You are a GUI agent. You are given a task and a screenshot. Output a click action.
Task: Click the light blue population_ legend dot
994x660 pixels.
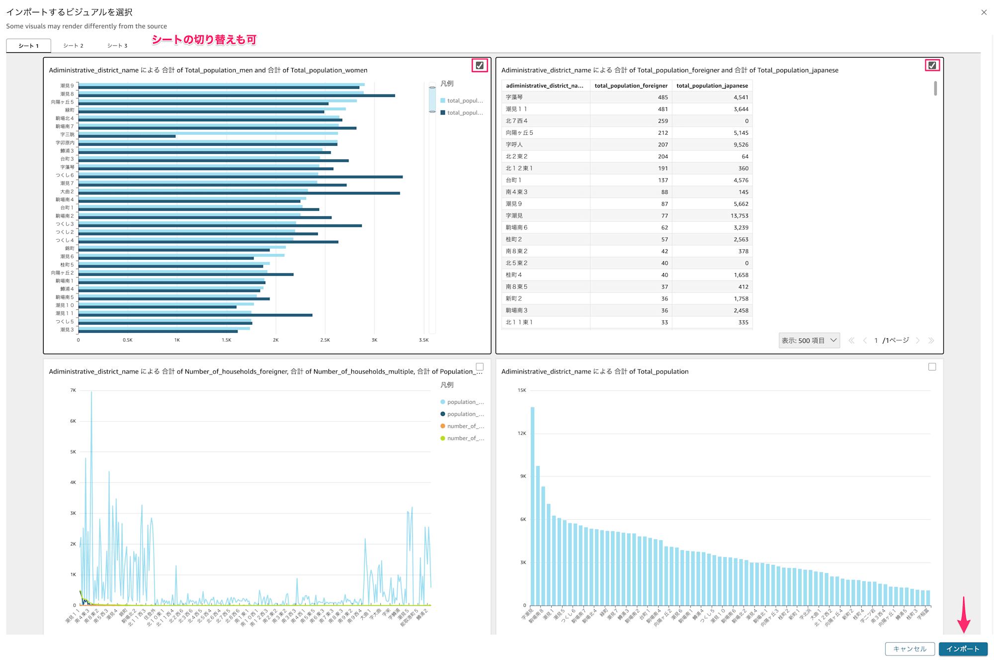point(442,402)
